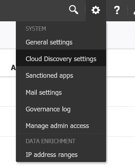The height and width of the screenshot is (166, 135).
Task: Open General settings
Action: [x=61, y=42]
